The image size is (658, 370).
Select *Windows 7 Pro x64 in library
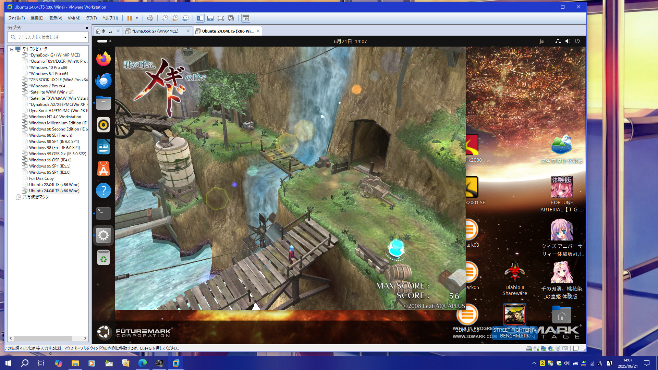[47, 86]
